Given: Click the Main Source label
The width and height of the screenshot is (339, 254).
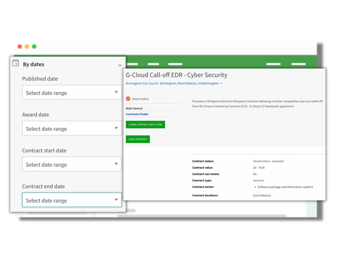Looking at the screenshot, I should coord(134,108).
